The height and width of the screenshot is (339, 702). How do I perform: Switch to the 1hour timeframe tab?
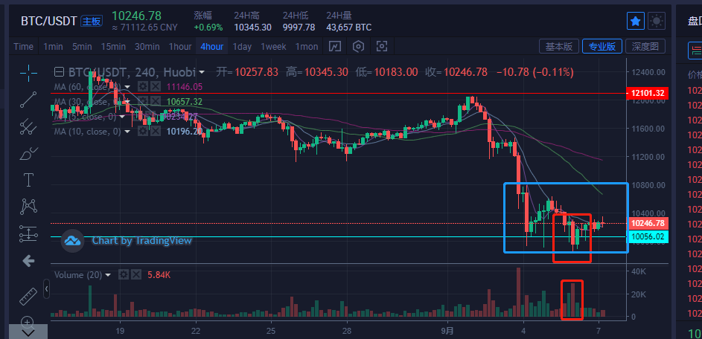coord(180,47)
